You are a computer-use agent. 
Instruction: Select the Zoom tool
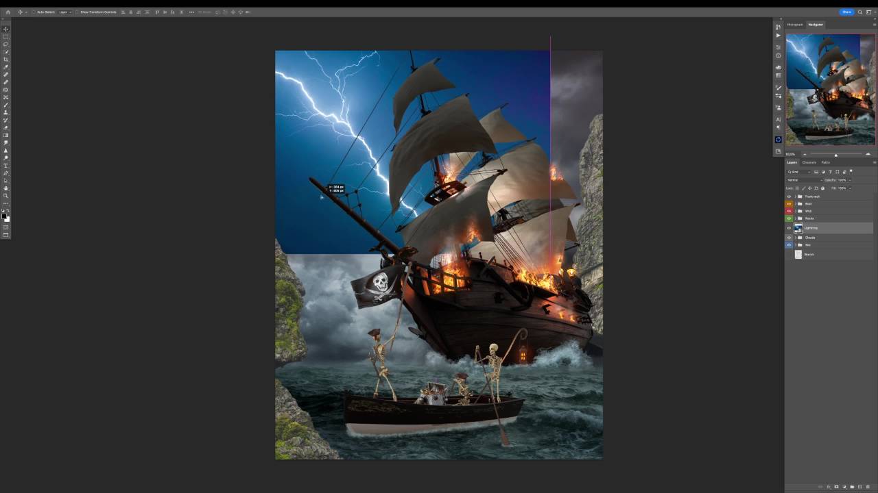tap(6, 196)
